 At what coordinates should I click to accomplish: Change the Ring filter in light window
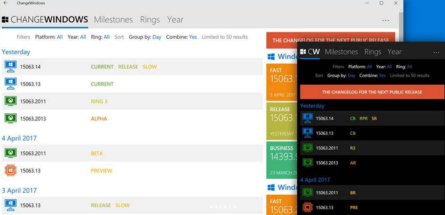click(x=100, y=37)
